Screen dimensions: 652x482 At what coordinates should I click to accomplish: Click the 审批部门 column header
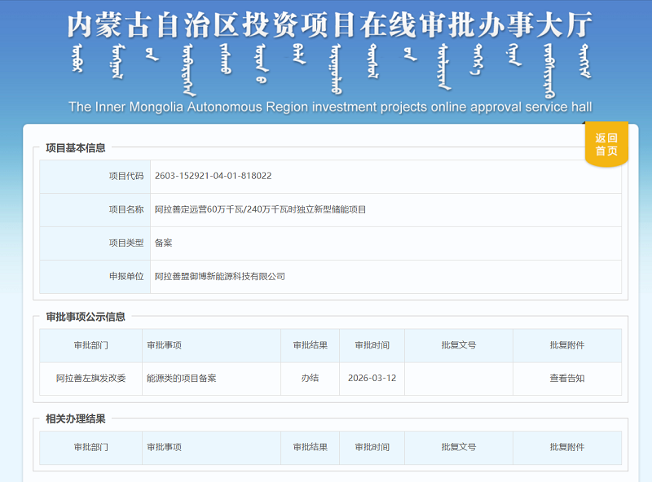click(x=90, y=344)
